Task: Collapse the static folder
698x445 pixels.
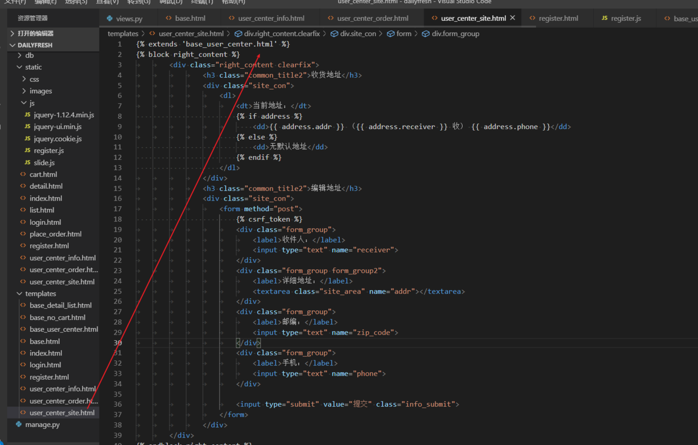Action: pos(54,67)
